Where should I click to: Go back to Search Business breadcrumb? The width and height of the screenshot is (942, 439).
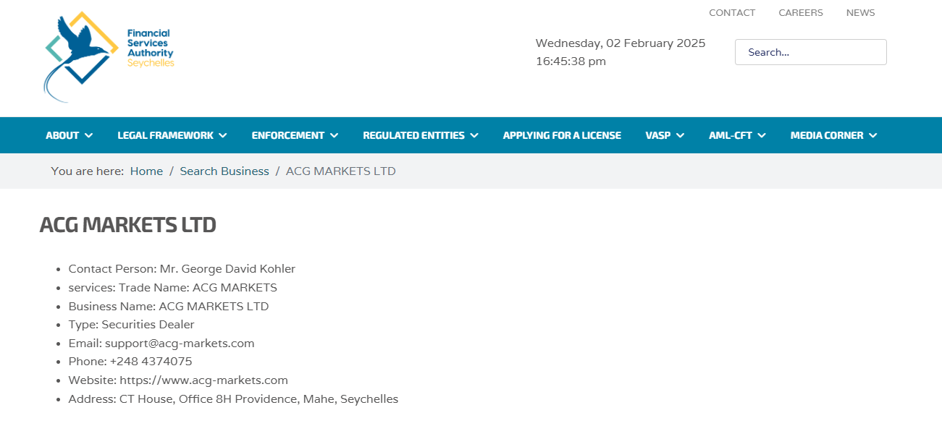pos(224,171)
